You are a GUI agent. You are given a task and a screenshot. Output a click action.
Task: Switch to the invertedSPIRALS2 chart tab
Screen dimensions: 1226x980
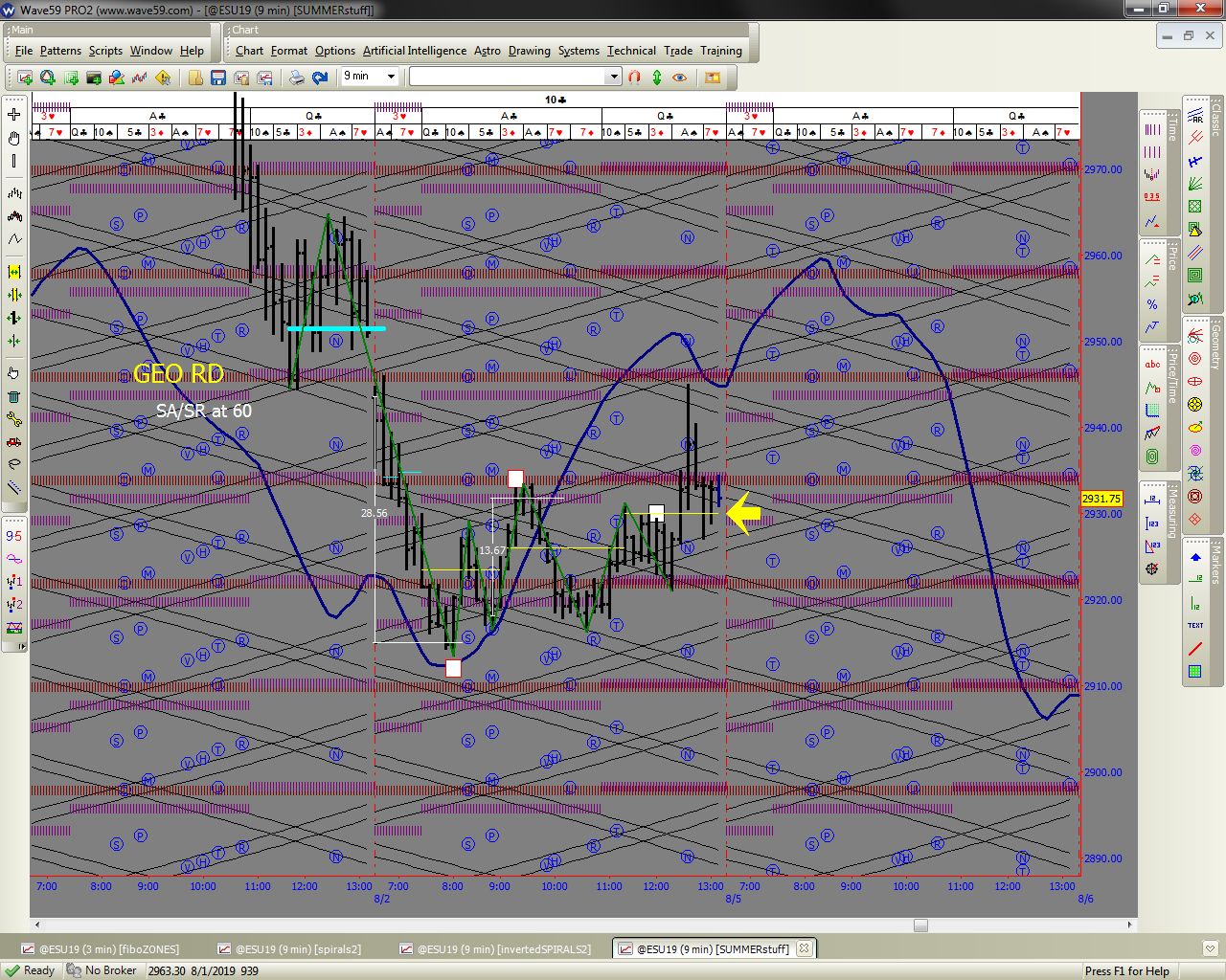click(x=495, y=949)
